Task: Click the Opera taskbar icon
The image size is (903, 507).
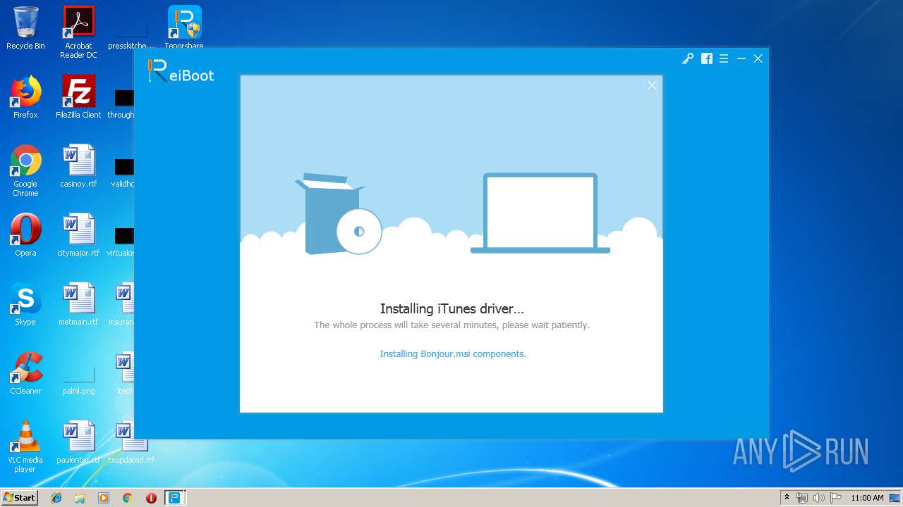Action: click(x=151, y=498)
